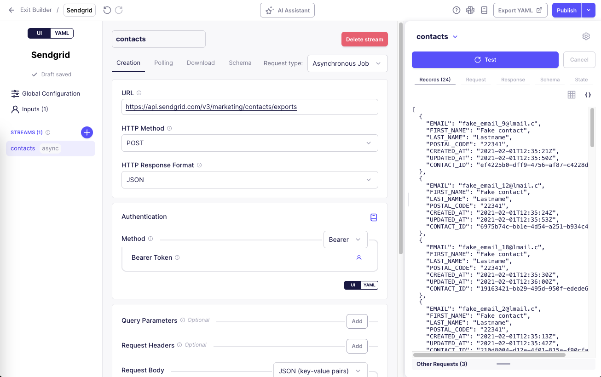Click the Delete stream button
Screen dimensions: 601x377
(x=364, y=40)
